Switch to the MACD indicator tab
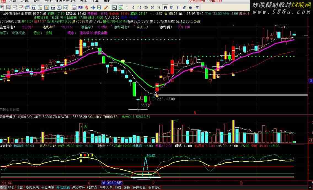 click(x=118, y=188)
